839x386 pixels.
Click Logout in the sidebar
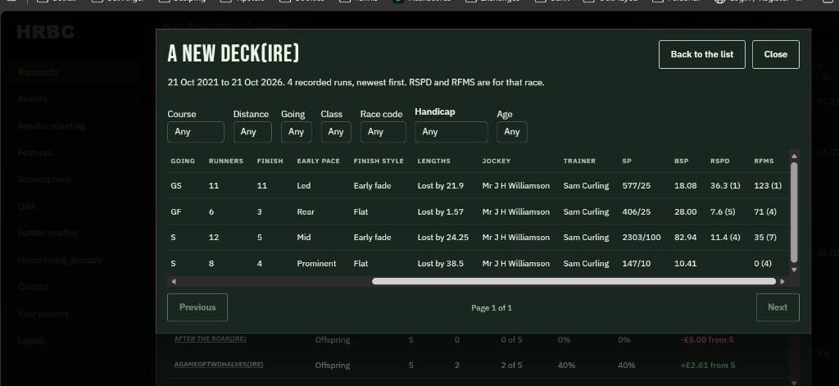31,340
